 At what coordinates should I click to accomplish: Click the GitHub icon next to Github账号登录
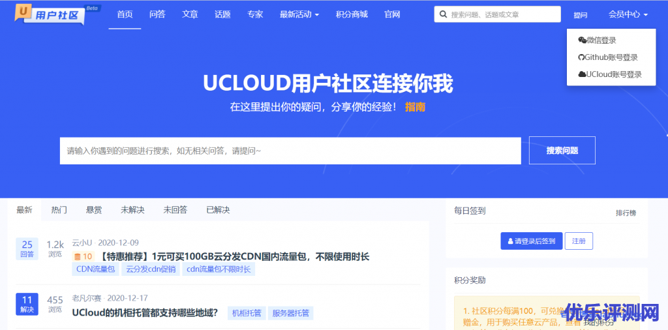581,57
